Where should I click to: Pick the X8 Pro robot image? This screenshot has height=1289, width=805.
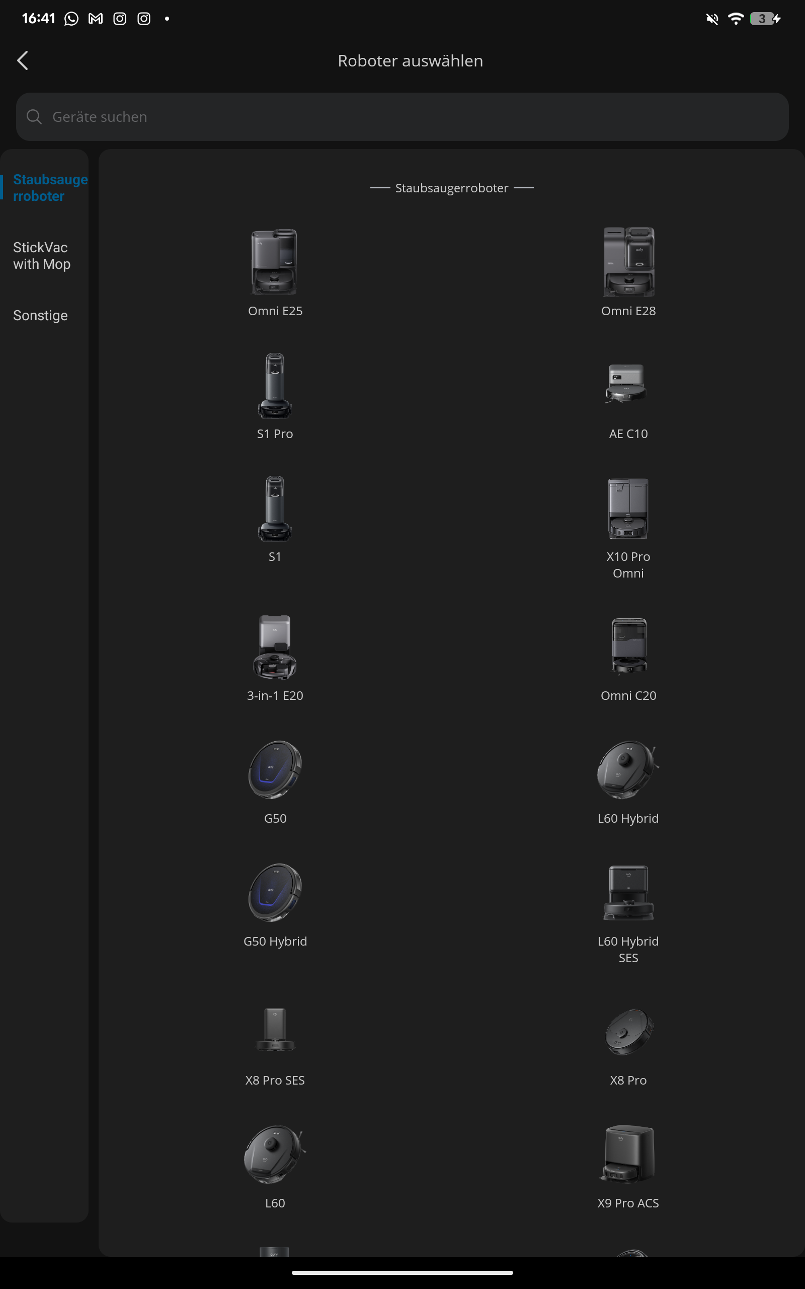(x=629, y=1032)
